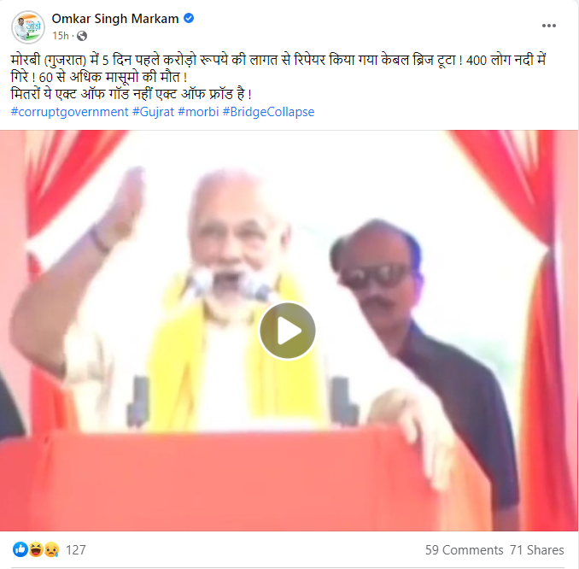Open the three-dot post options menu
Screen dimensions: 579x569
tap(549, 26)
